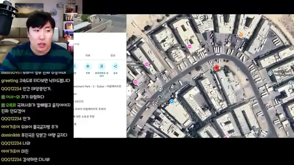Click the blue shopping marker near Hypermarket

(171, 101)
